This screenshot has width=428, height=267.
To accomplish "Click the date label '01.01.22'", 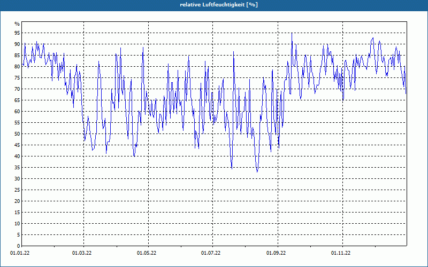I will click(20, 253).
